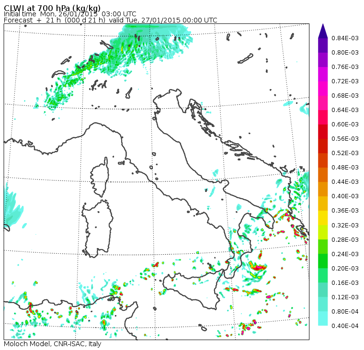Pick the purple swatch between 0.80E-03 and 0.84E-03
364x350 pixels.
(x=323, y=45)
